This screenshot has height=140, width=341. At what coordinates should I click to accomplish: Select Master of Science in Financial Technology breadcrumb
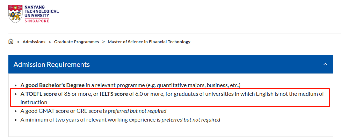coord(149,41)
